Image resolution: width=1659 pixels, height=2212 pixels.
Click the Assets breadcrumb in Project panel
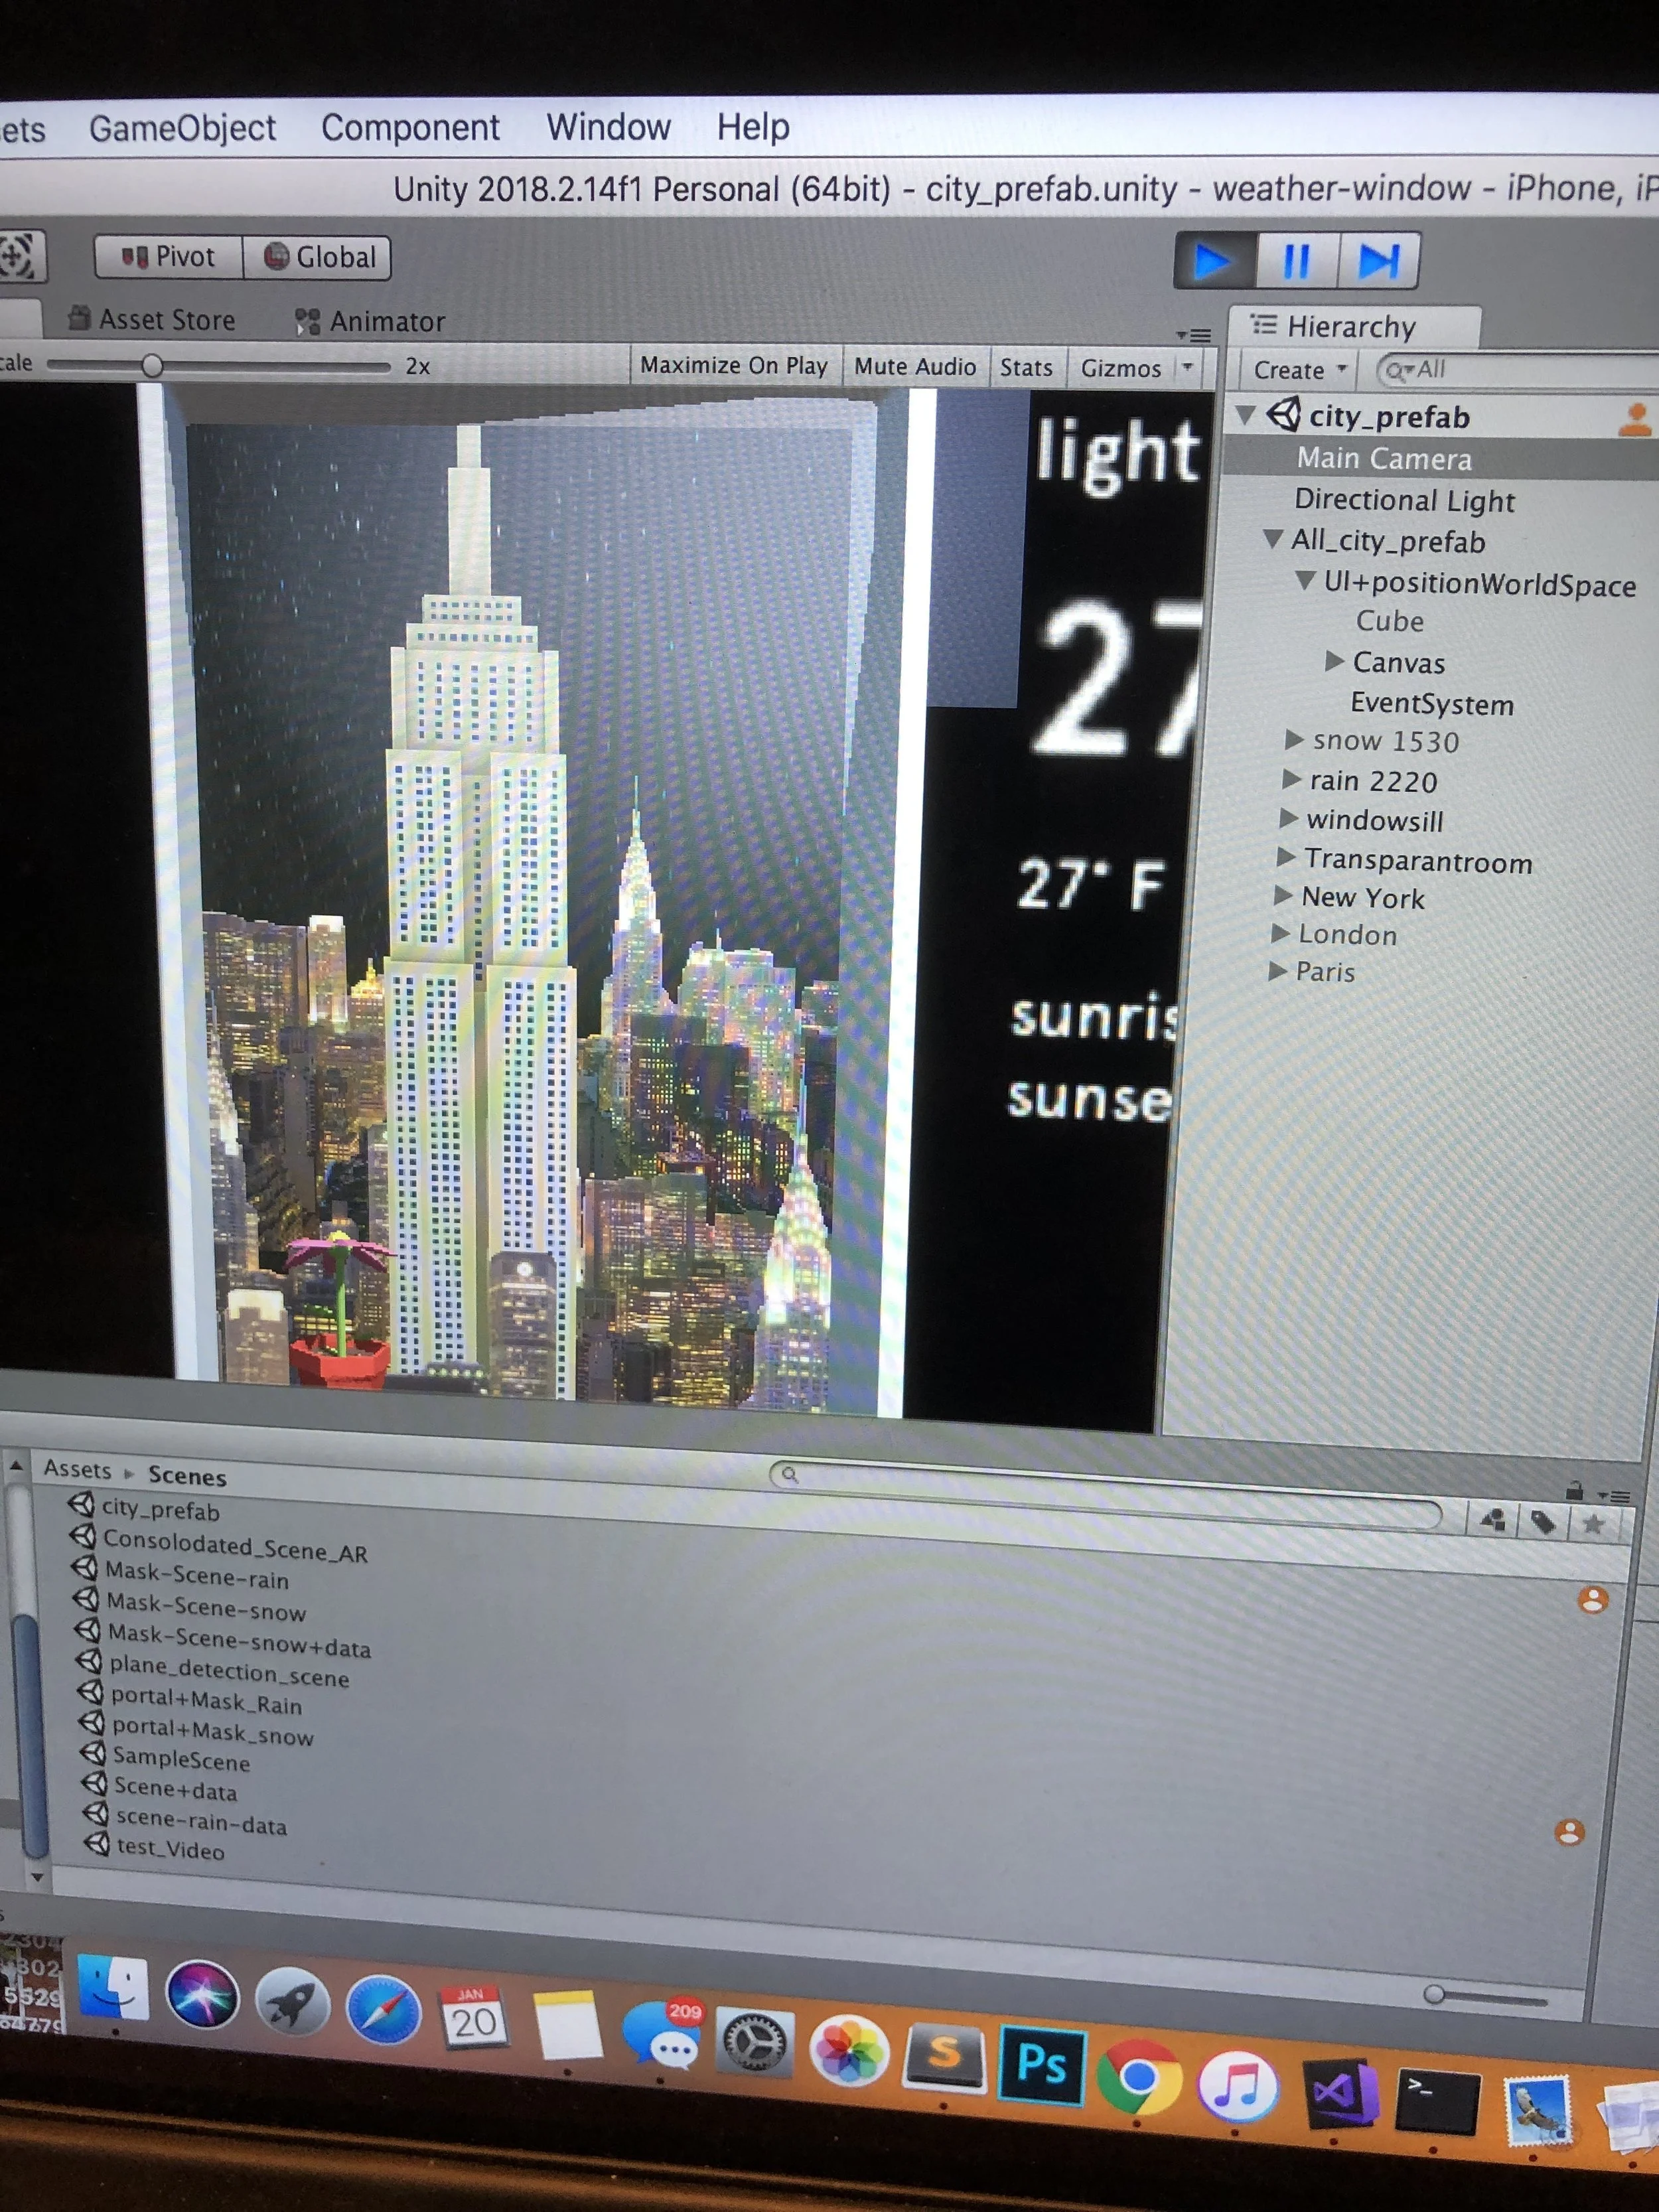pos(77,1469)
